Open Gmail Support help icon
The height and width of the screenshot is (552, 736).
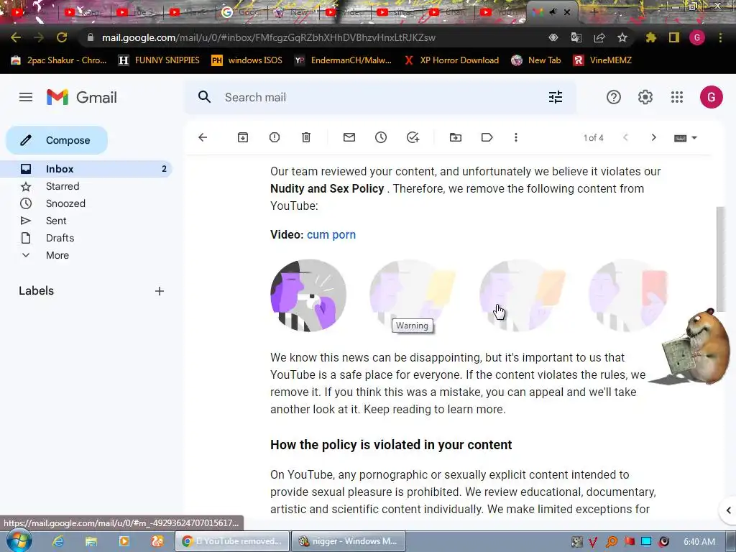point(614,97)
